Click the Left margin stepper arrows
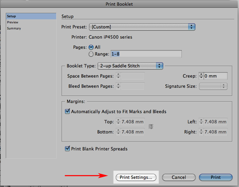Viewport: 239px width, 187px height. [201, 122]
